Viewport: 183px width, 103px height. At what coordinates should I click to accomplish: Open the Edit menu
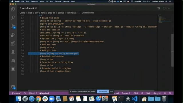[27, 1]
